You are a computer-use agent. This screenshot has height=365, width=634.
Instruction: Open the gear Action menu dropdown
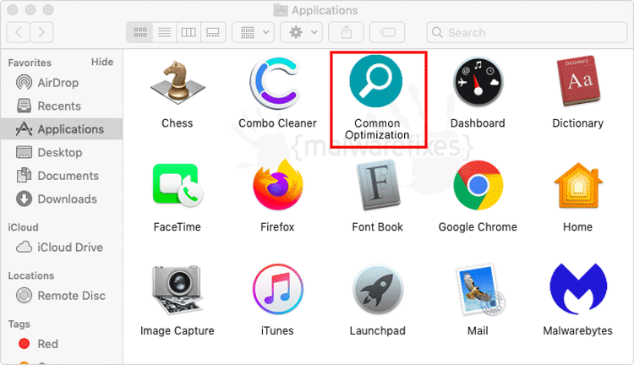301,32
